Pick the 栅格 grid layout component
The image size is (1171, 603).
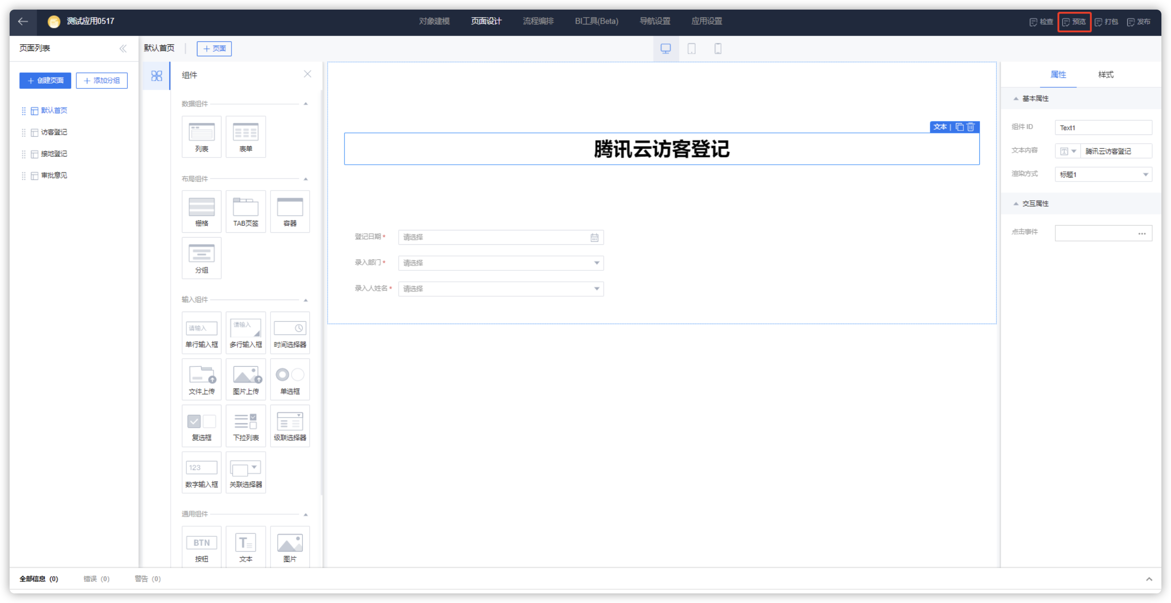[202, 211]
